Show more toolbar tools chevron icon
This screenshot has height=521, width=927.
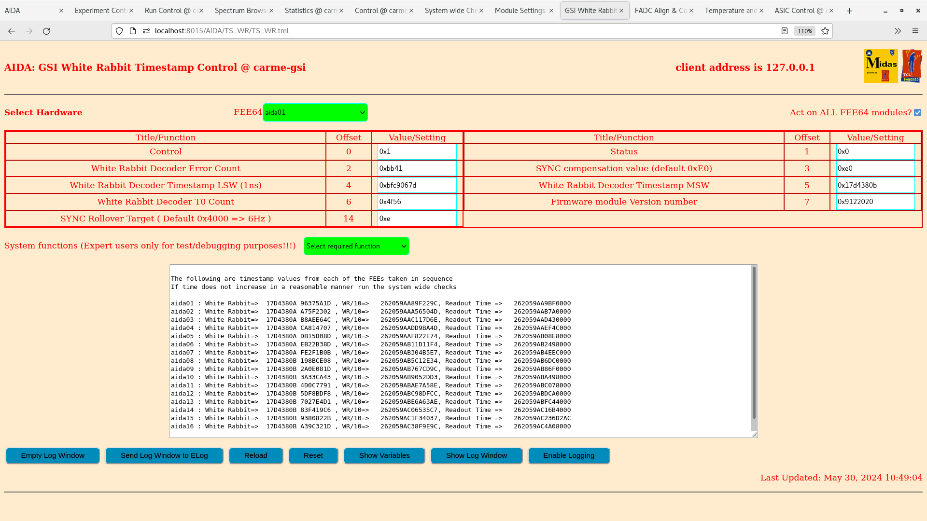(898, 31)
